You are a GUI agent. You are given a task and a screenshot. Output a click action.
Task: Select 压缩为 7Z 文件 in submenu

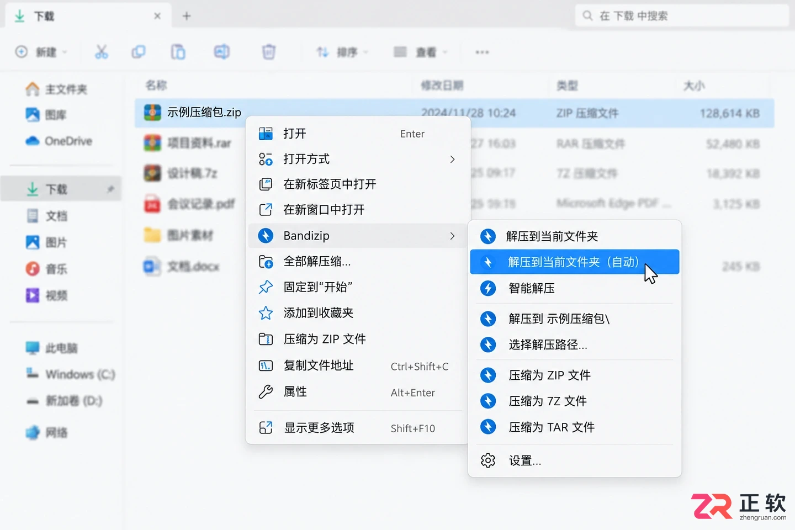575,401
